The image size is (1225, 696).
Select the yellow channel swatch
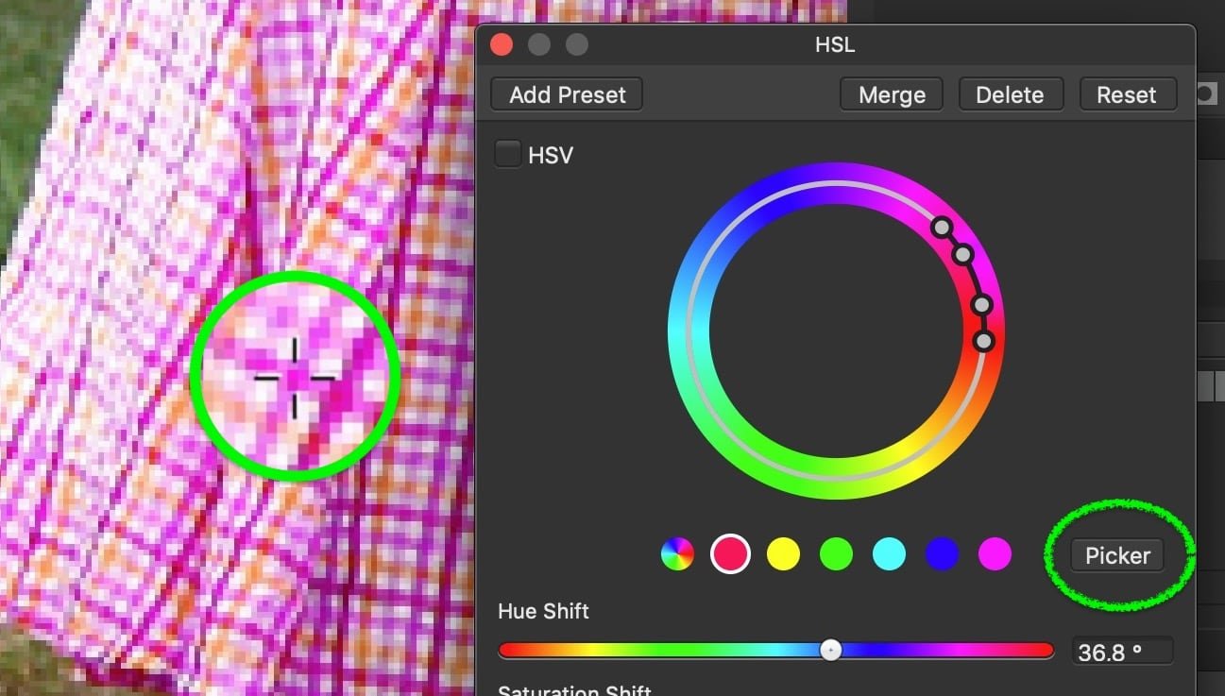click(x=783, y=554)
